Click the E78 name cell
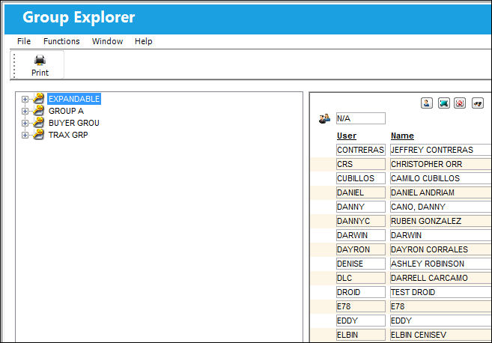Viewport: 492px width, 343px height. pyautogui.click(x=441, y=306)
